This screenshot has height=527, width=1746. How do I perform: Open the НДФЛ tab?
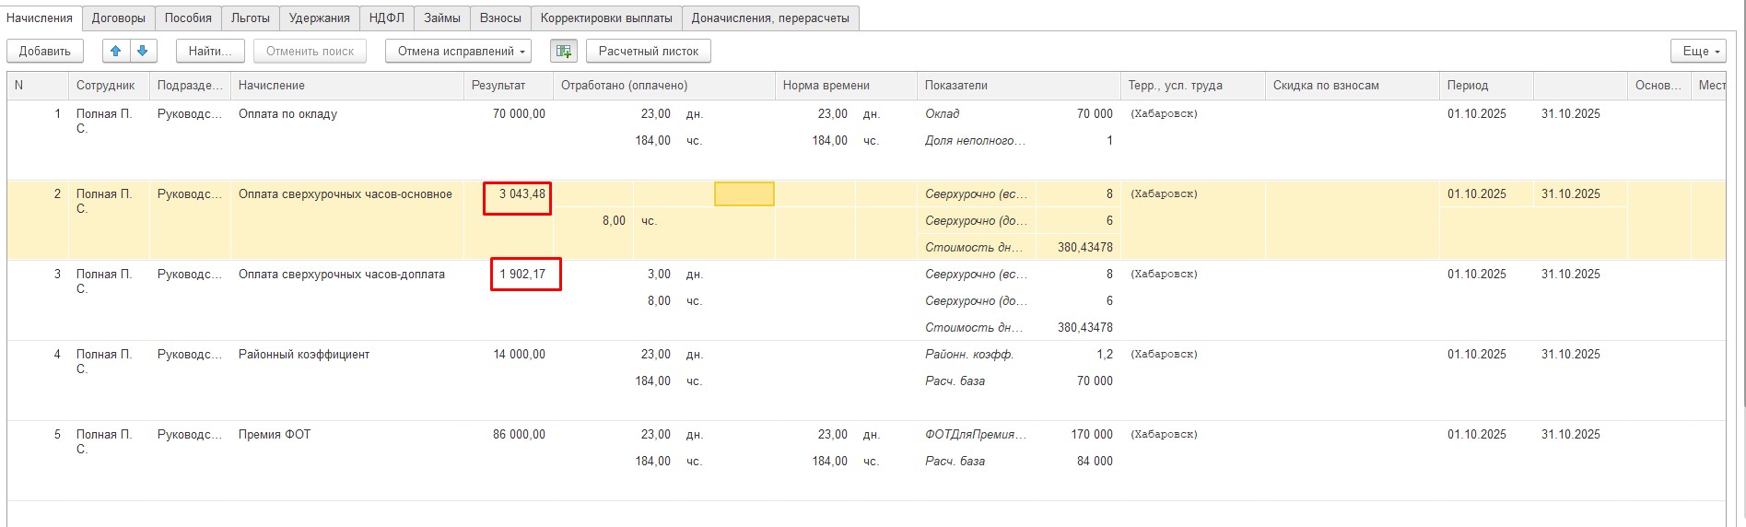[387, 18]
